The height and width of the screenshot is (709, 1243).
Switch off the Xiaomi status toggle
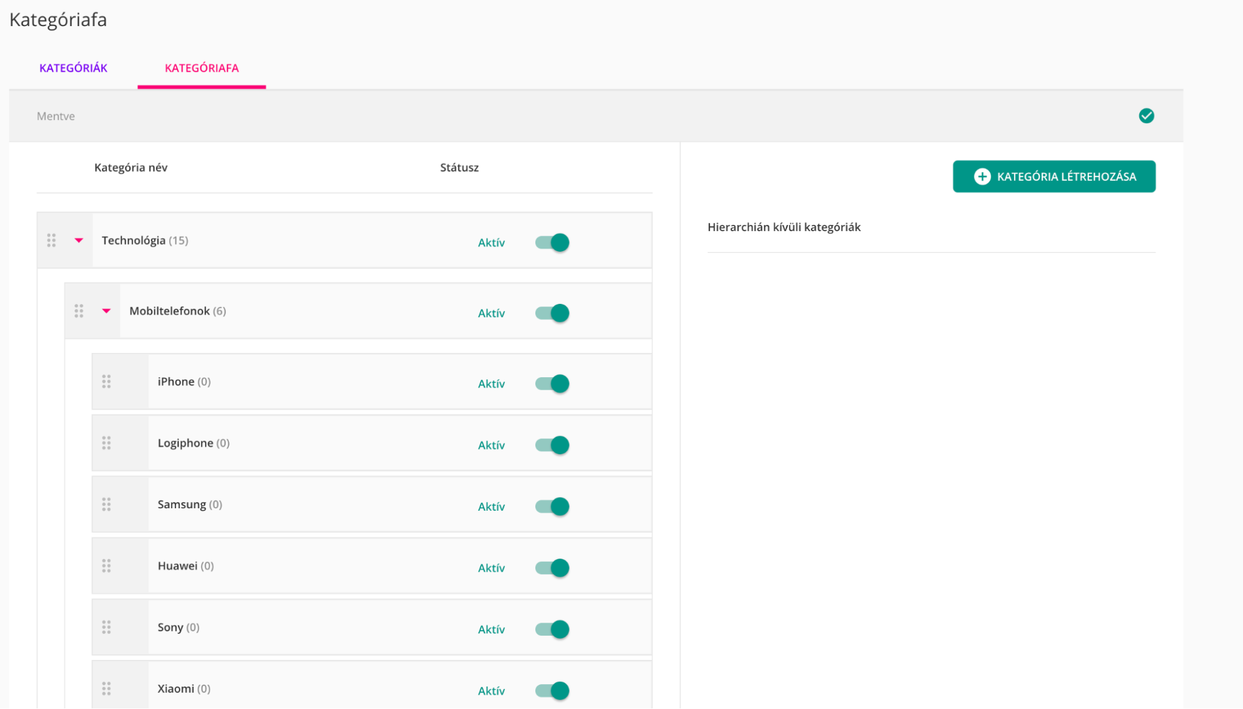552,690
